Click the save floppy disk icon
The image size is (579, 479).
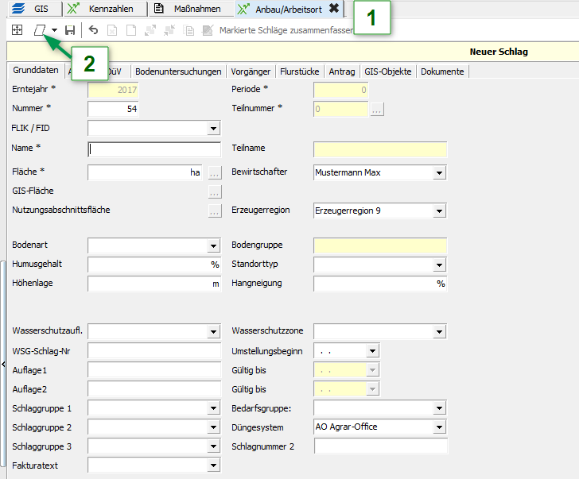tap(70, 30)
